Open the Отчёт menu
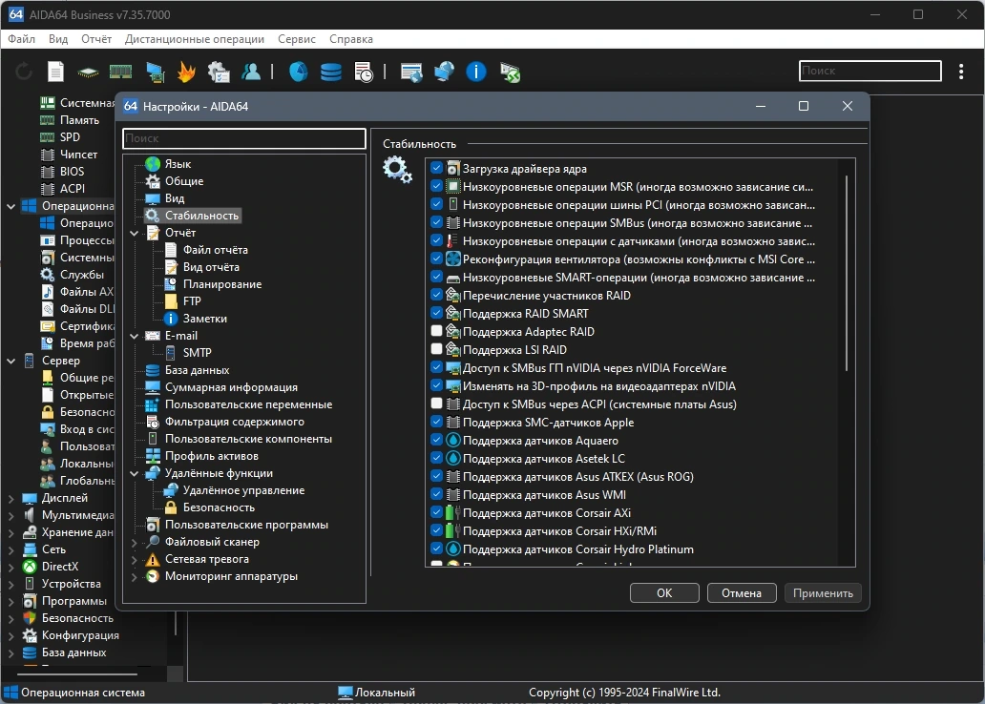This screenshot has height=704, width=985. (96, 39)
